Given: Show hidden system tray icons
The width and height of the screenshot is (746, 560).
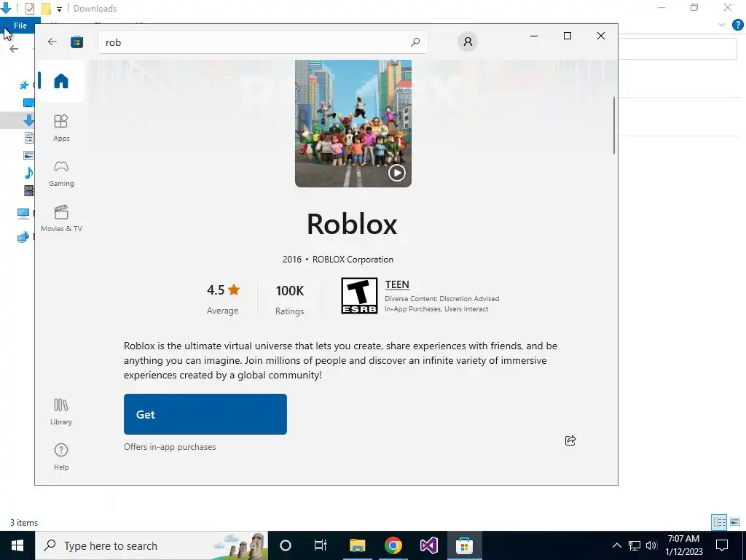Looking at the screenshot, I should pyautogui.click(x=616, y=545).
